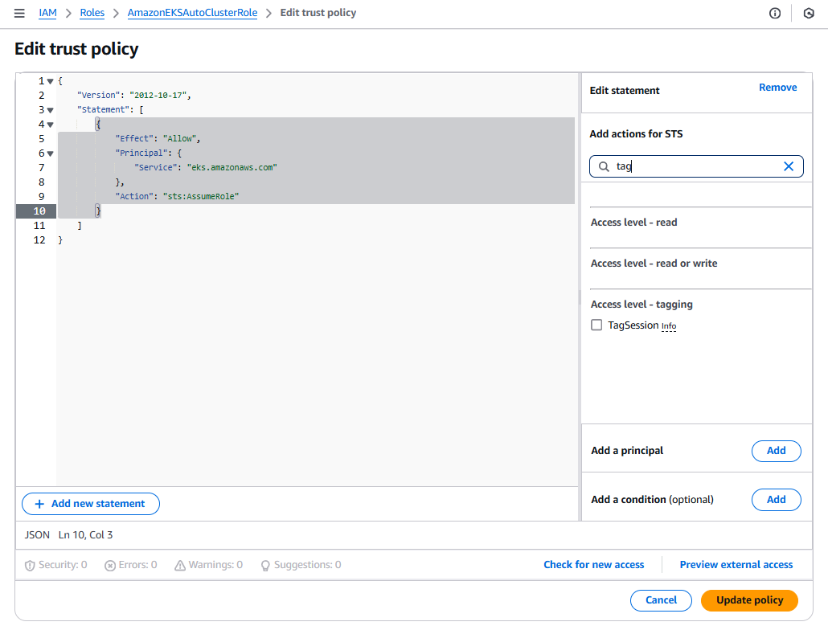This screenshot has height=630, width=828.
Task: Click Check for new access
Action: (x=594, y=565)
